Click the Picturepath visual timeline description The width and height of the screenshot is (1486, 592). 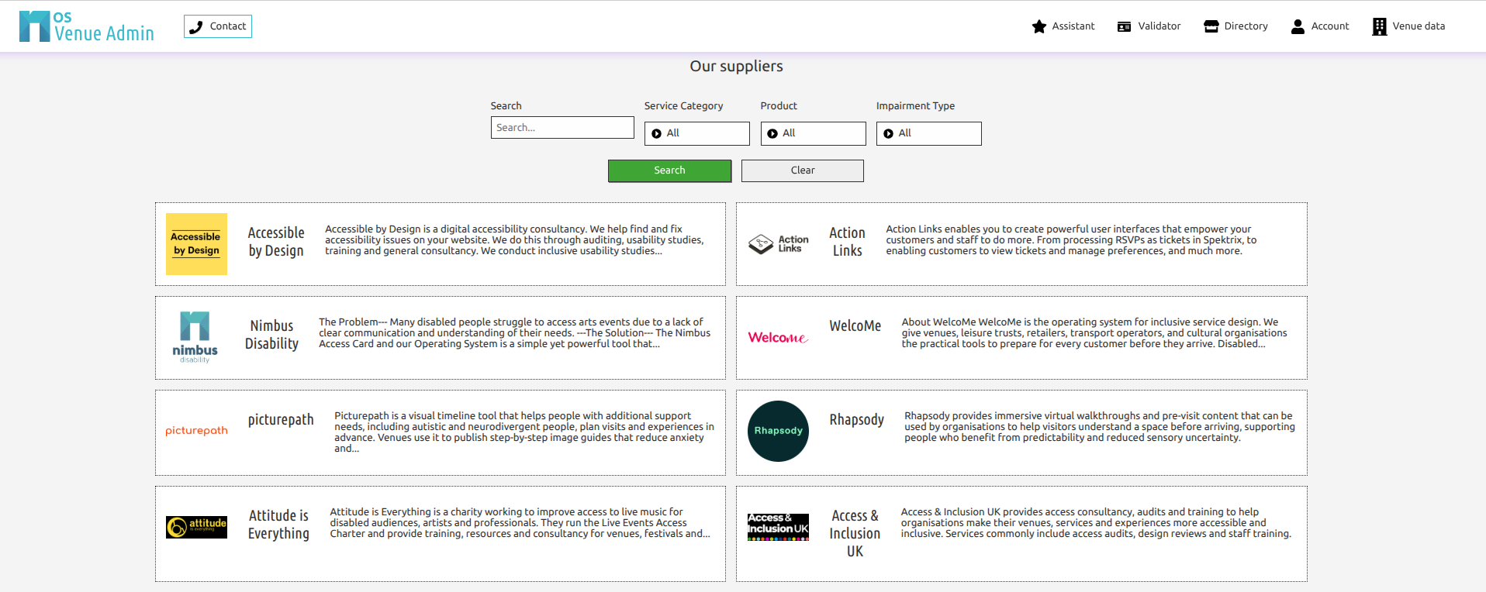[524, 432]
